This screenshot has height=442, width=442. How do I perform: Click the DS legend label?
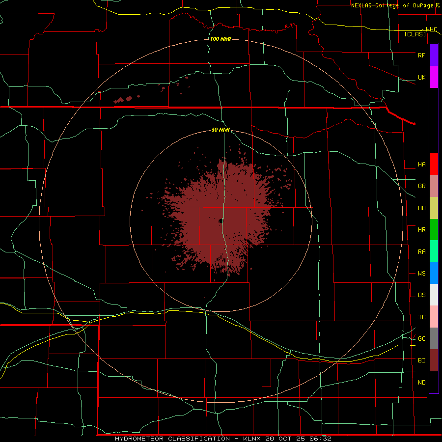tap(421, 295)
